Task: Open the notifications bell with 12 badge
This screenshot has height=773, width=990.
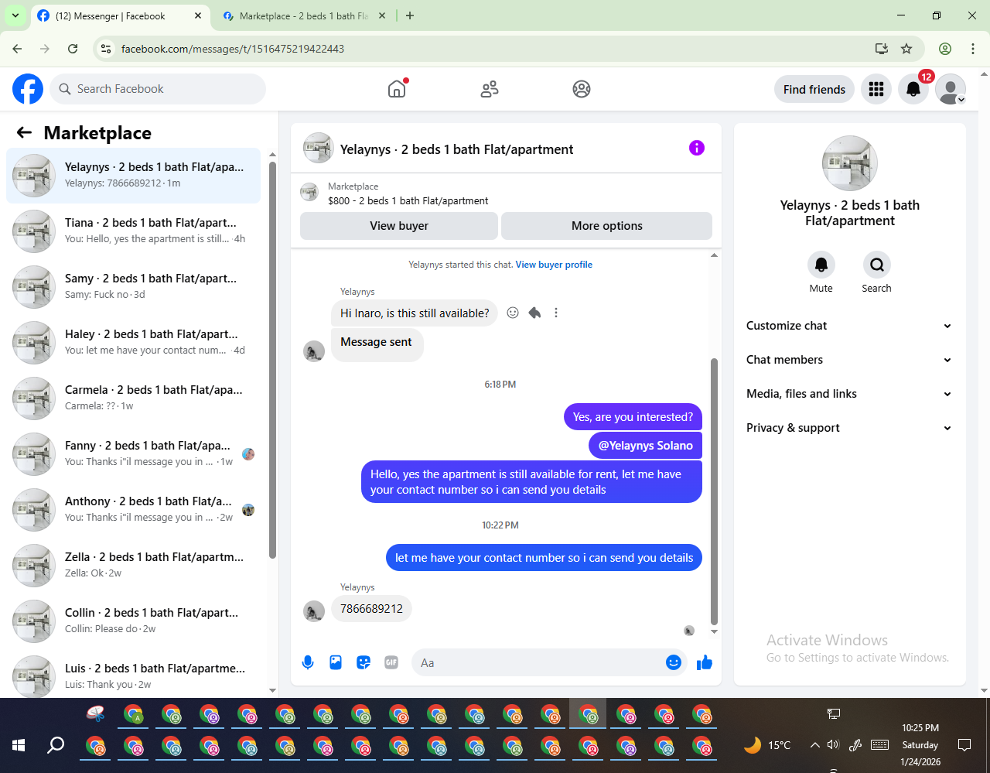Action: click(913, 89)
